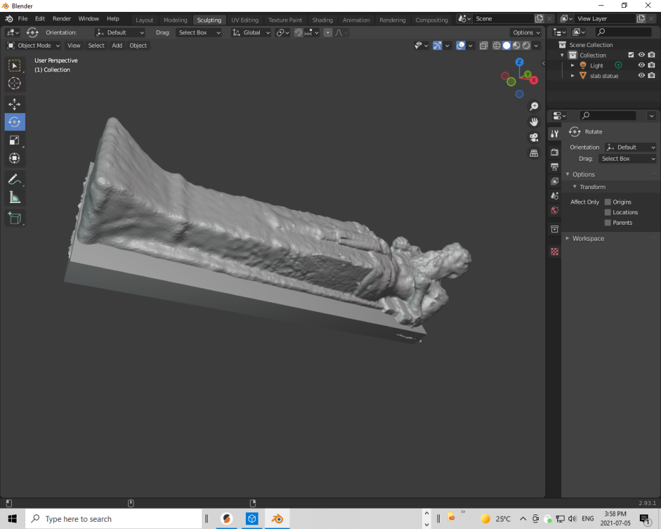Choose the Scale tool

click(x=15, y=140)
